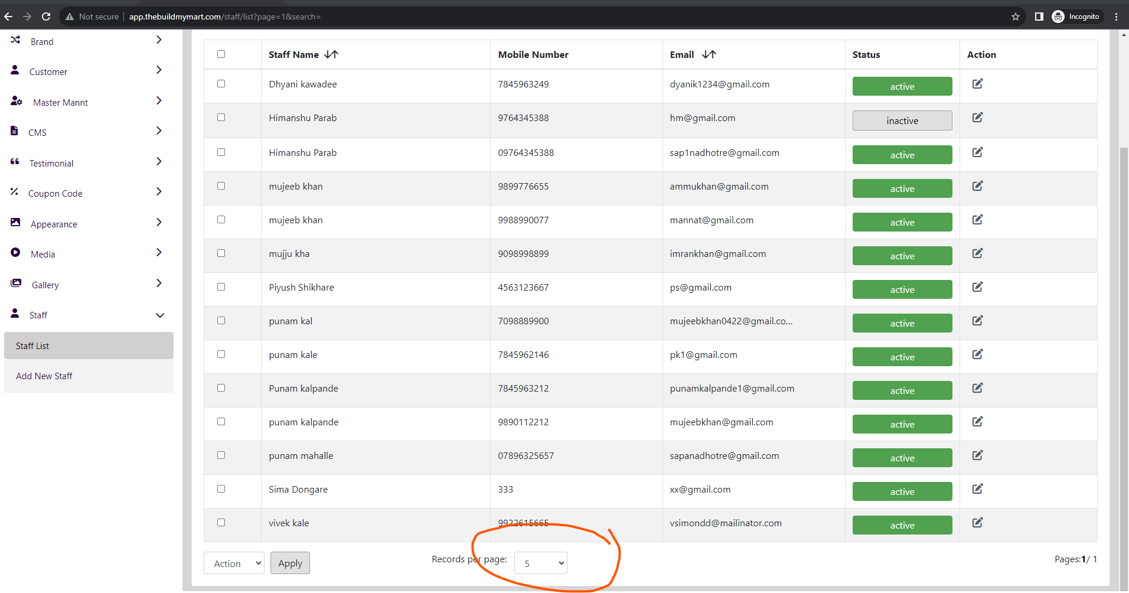
Task: Check the Sima Dongare checkbox
Action: 221,489
